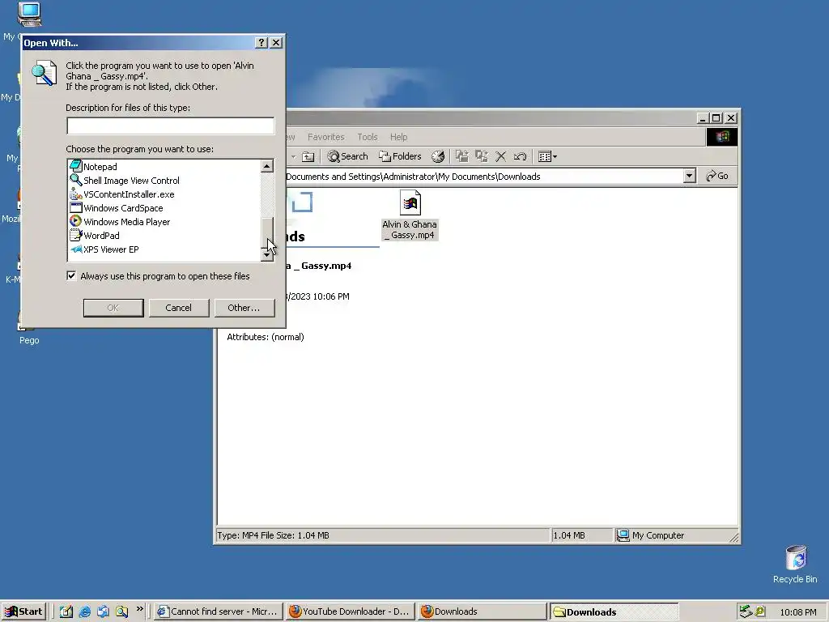Switch to Cannot find server taskbar window
829x622 pixels.
tap(219, 611)
